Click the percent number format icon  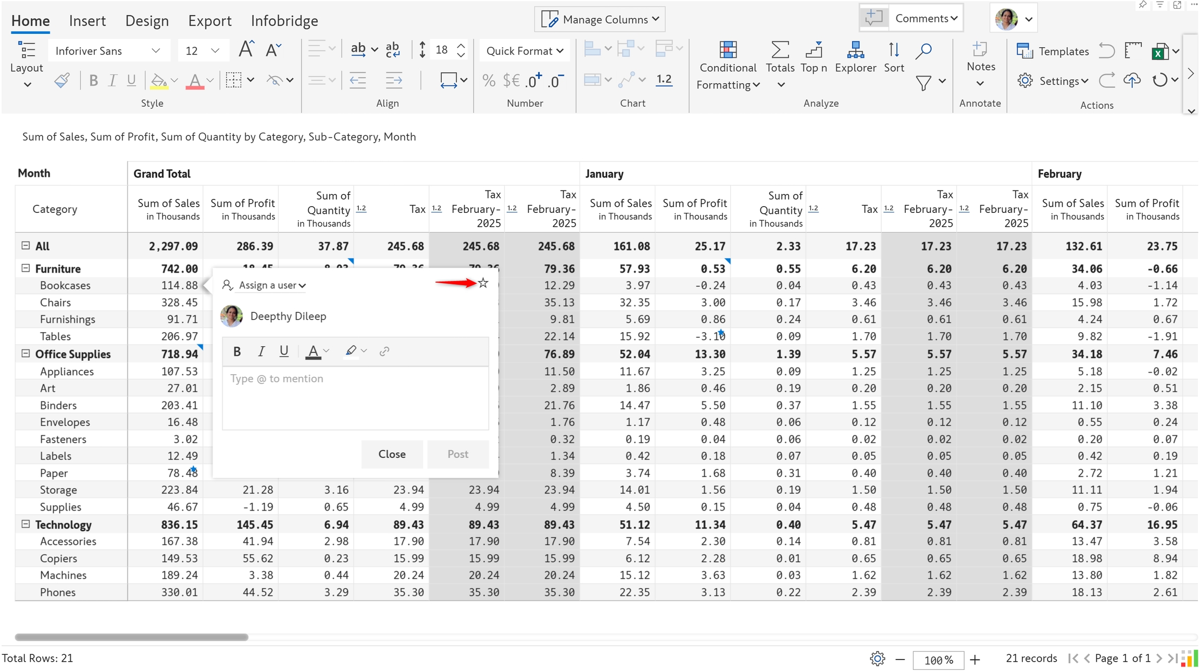point(488,81)
